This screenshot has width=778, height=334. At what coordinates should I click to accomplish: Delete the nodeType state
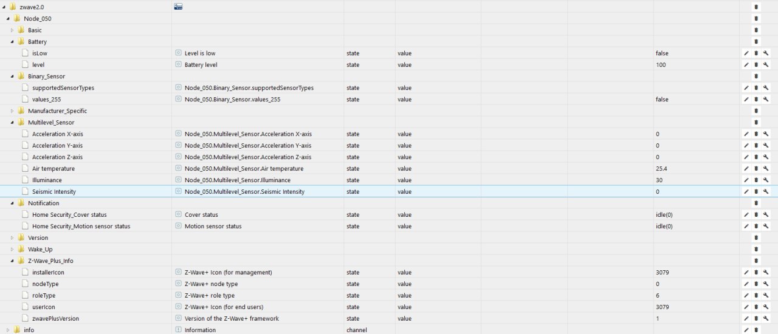point(756,284)
